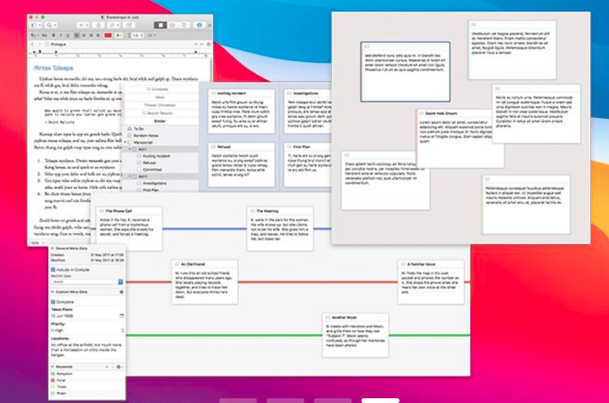Screen dimensions: 609x403
Task: Select justified text alignment in format bar
Action: (98, 36)
